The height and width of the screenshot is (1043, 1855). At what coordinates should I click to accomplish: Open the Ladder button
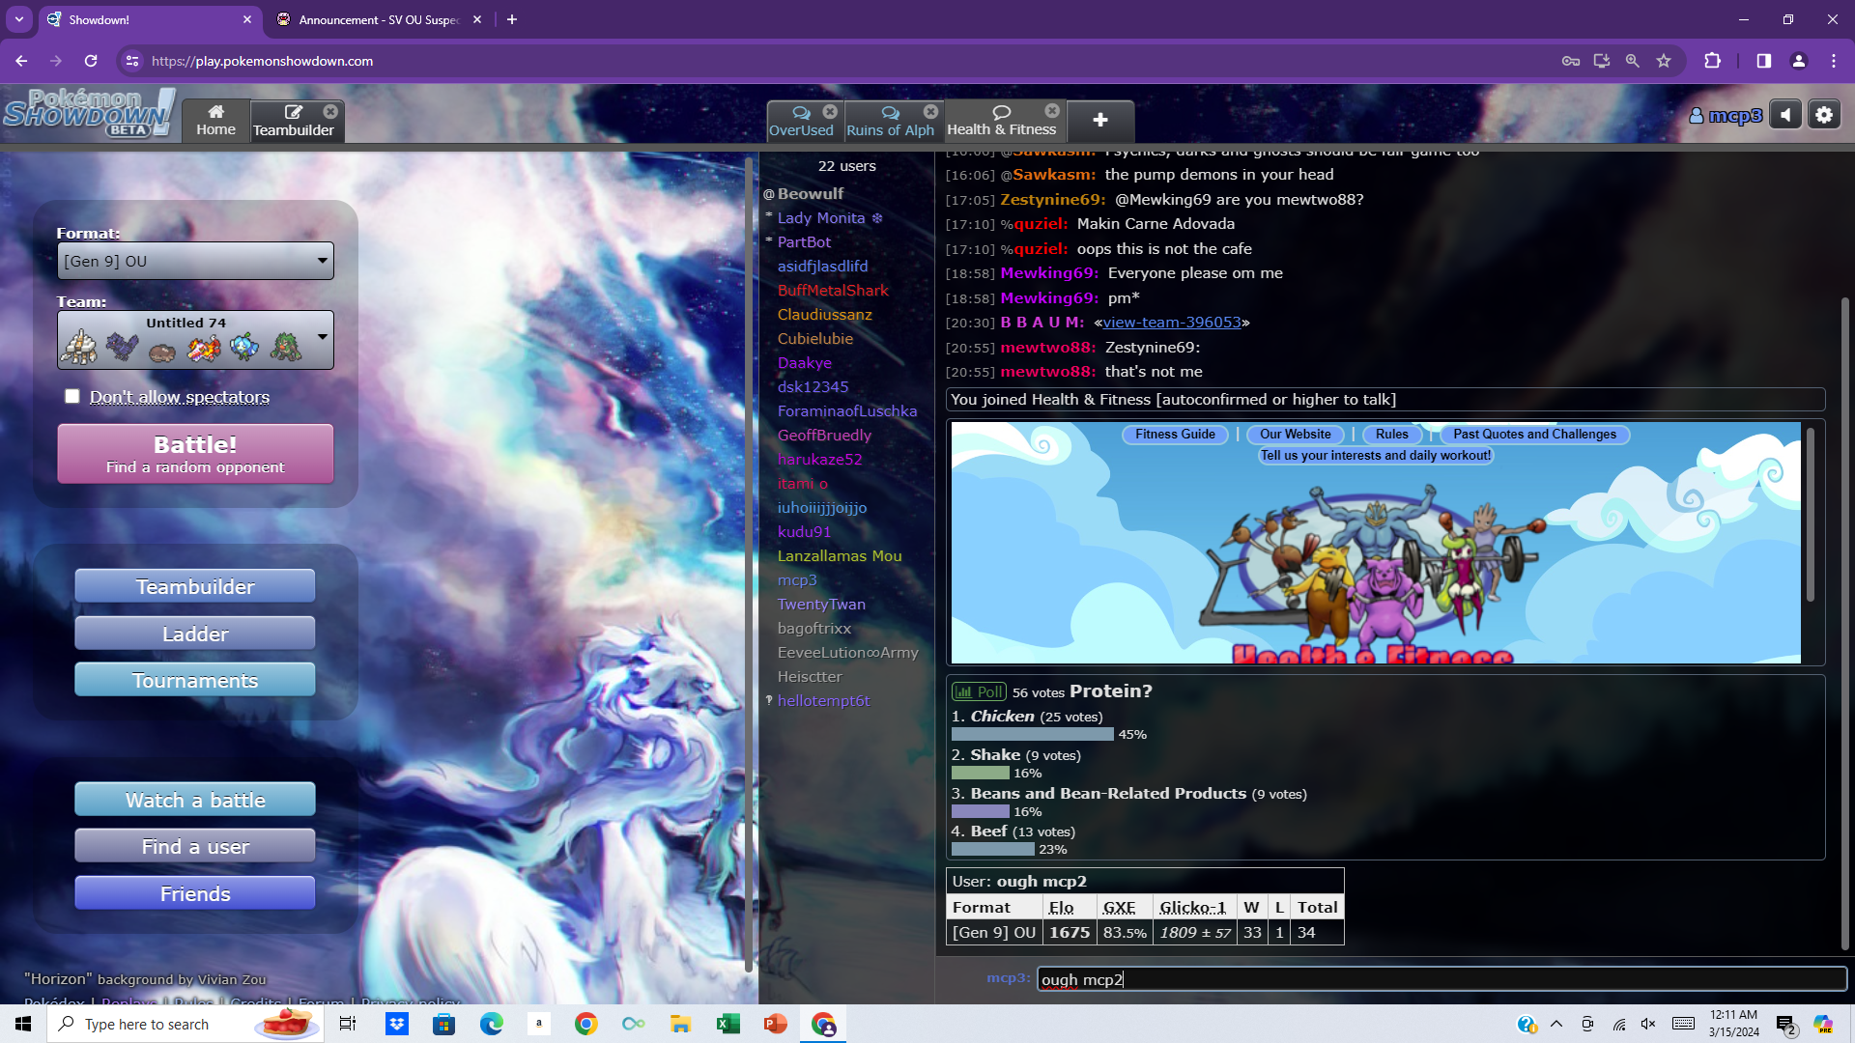tap(195, 634)
